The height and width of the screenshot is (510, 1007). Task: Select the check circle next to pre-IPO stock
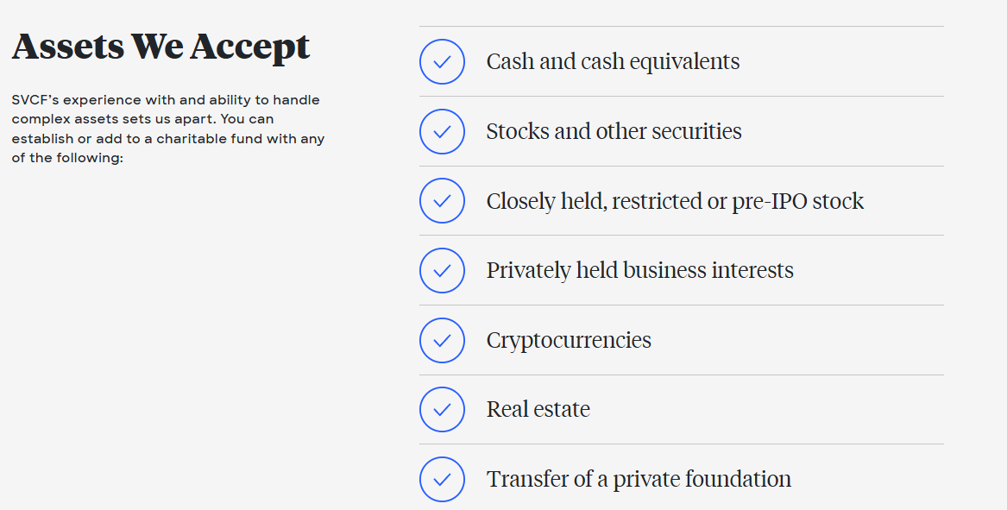pos(442,201)
